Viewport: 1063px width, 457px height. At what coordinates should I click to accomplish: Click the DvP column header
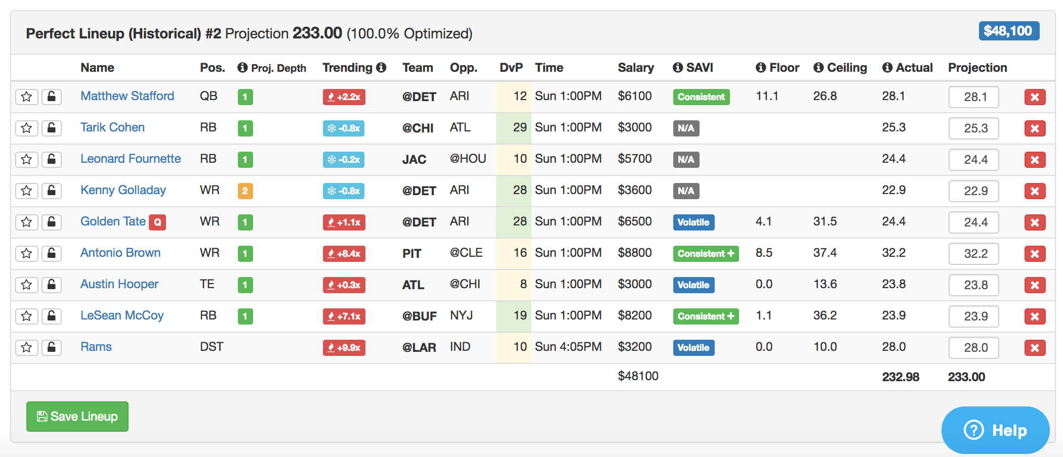tap(511, 68)
